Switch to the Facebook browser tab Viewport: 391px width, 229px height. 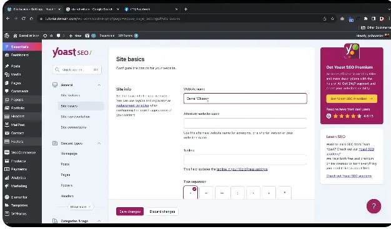151,9
